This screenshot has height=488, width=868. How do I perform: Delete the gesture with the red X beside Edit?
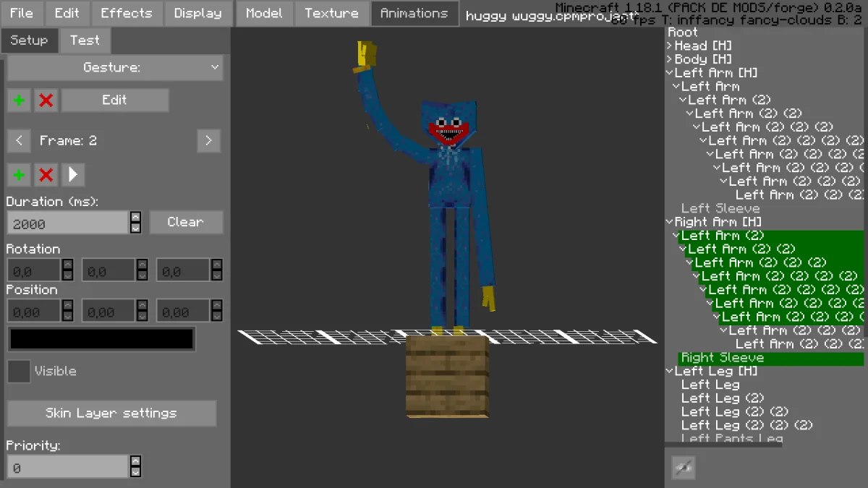point(46,100)
